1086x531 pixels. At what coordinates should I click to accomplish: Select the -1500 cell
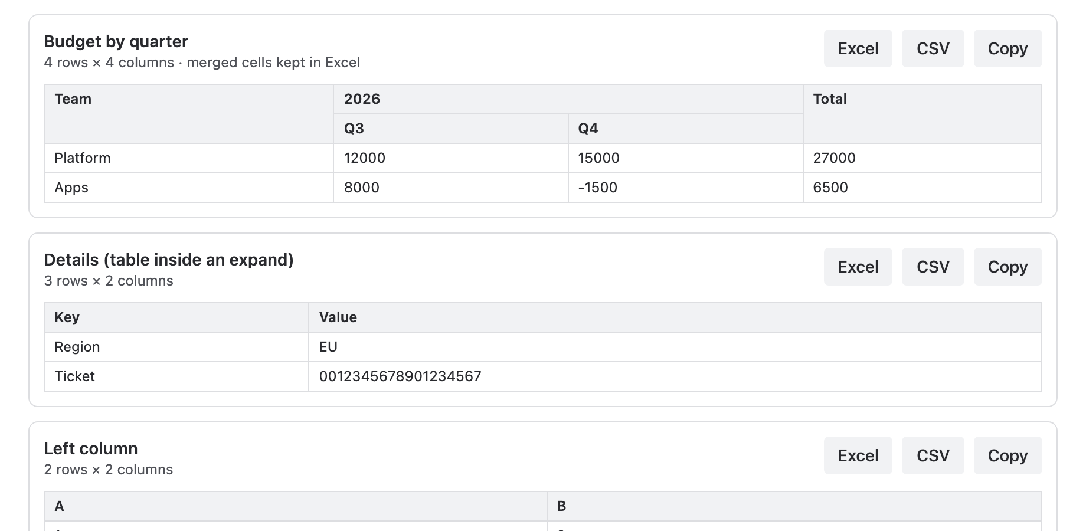(x=686, y=188)
